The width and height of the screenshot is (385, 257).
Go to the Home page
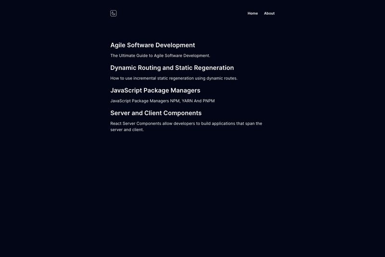[x=253, y=14]
